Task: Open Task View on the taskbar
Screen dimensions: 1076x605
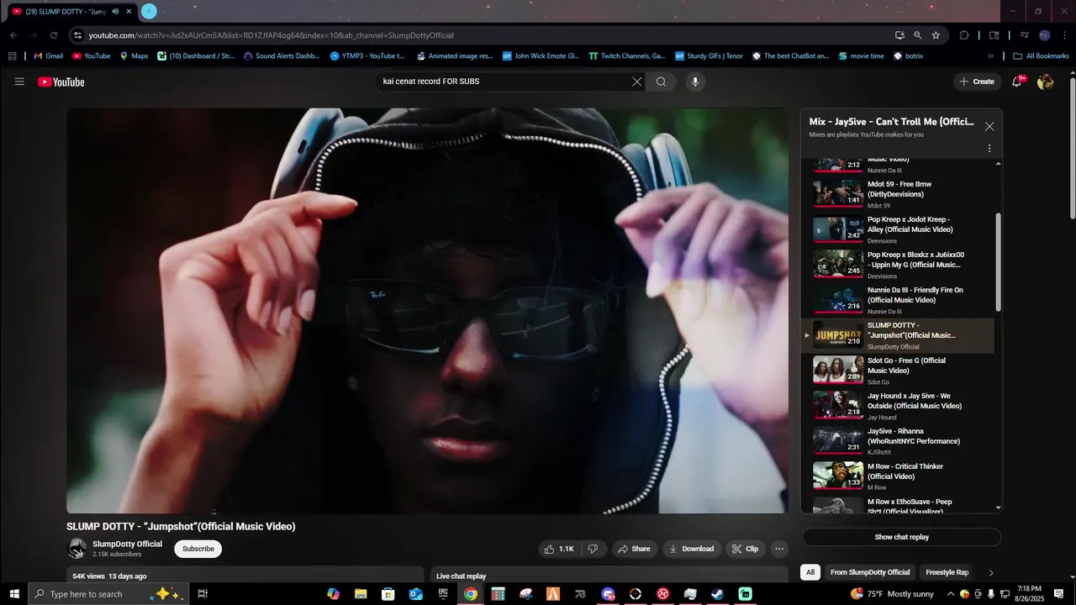Action: click(203, 594)
